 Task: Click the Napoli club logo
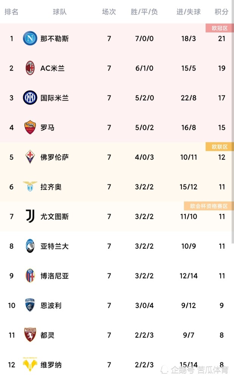[30, 38]
